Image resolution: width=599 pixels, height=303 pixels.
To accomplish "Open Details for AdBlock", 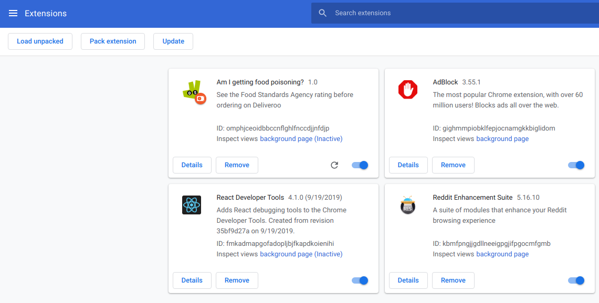I will (x=408, y=165).
